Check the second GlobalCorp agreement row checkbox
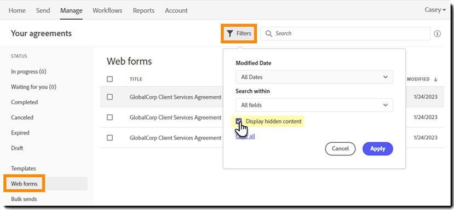The height and width of the screenshot is (210, 454). (x=110, y=118)
